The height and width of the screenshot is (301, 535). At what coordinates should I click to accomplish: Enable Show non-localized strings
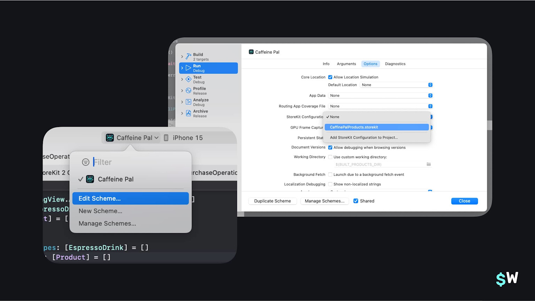330,184
